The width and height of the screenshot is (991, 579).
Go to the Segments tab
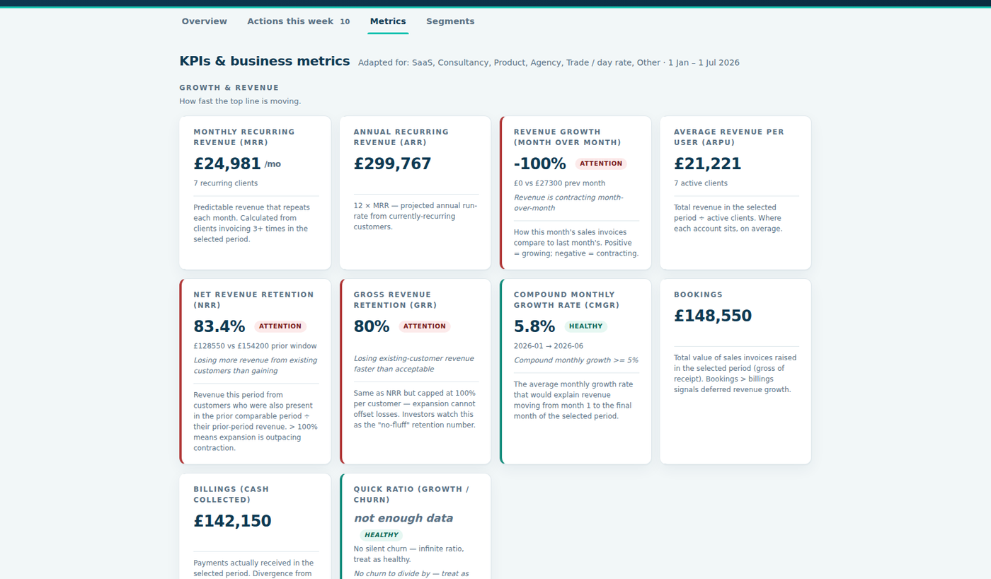click(450, 21)
